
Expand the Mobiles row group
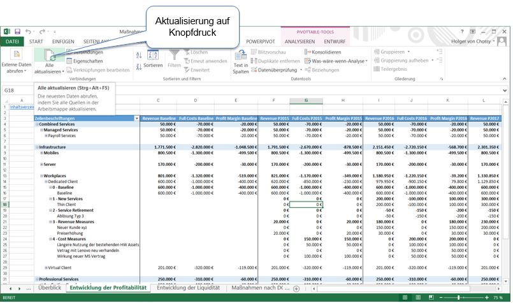42,153
